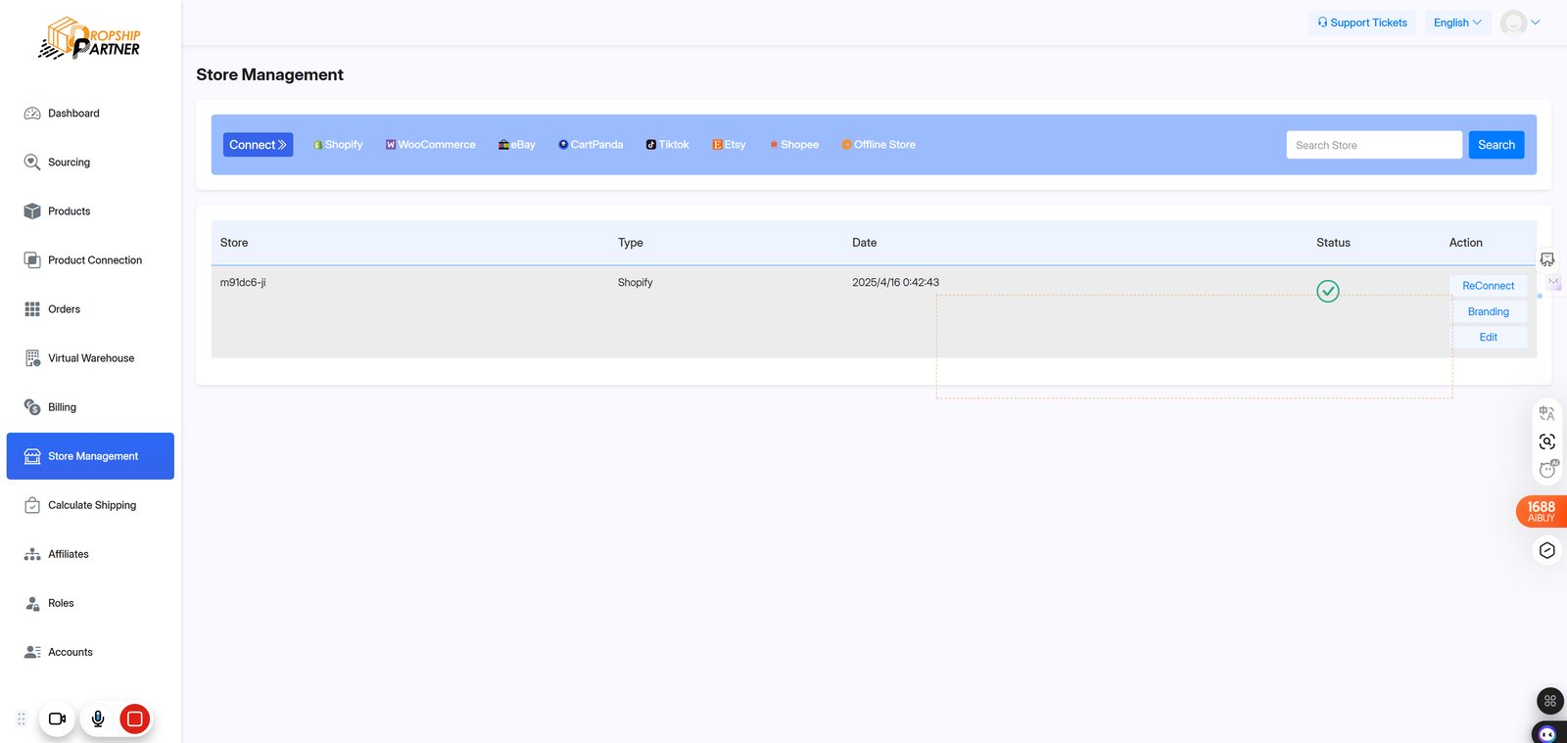Click the date 2025/4/16 0:42:43 cell
Screen dimensions: 1567x743
[x=895, y=282]
